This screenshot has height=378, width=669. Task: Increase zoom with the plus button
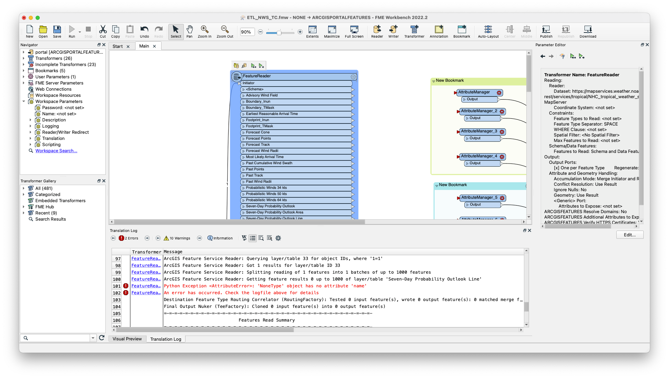click(300, 32)
